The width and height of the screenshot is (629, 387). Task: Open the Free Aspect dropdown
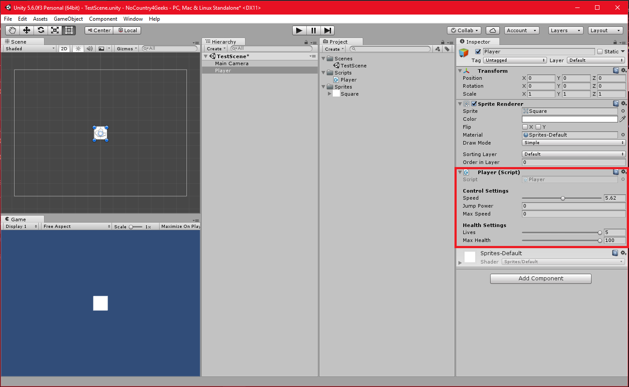point(77,227)
